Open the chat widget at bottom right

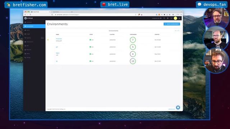pyautogui.click(x=178, y=107)
